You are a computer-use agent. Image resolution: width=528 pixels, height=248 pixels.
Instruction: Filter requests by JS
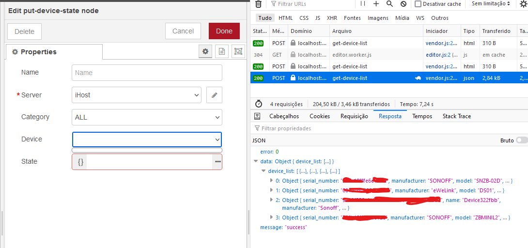[x=318, y=18]
